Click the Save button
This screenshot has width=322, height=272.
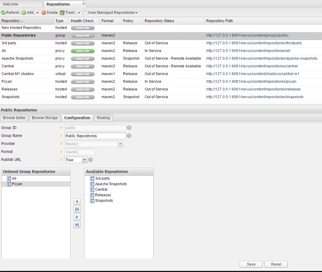coord(251,264)
